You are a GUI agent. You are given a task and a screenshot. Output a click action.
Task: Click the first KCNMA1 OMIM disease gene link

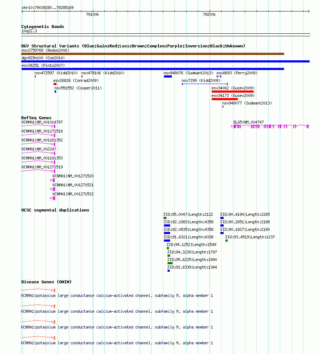point(117,296)
